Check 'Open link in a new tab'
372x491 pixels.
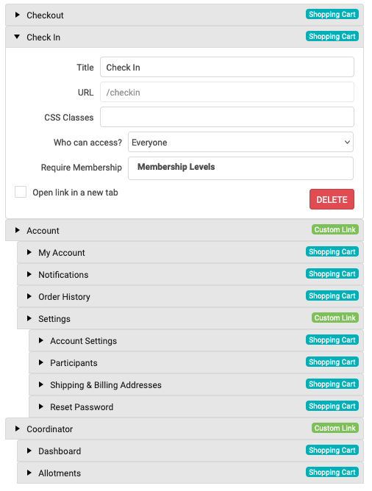[x=21, y=192]
